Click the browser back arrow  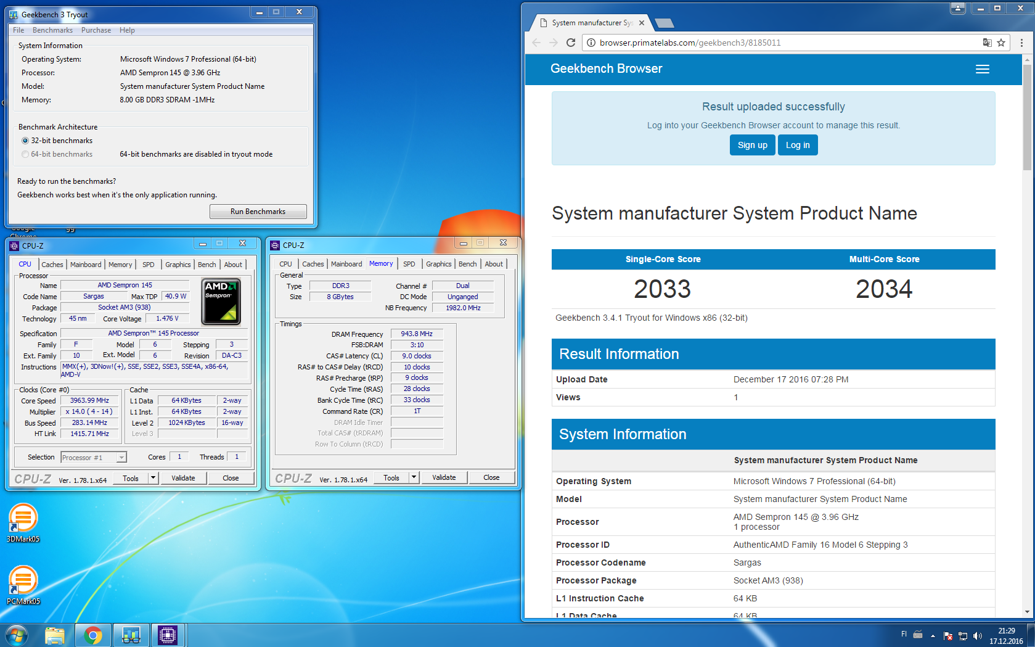(x=536, y=43)
